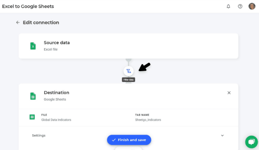Open the green chat support widget
The image size is (259, 150).
point(251,142)
